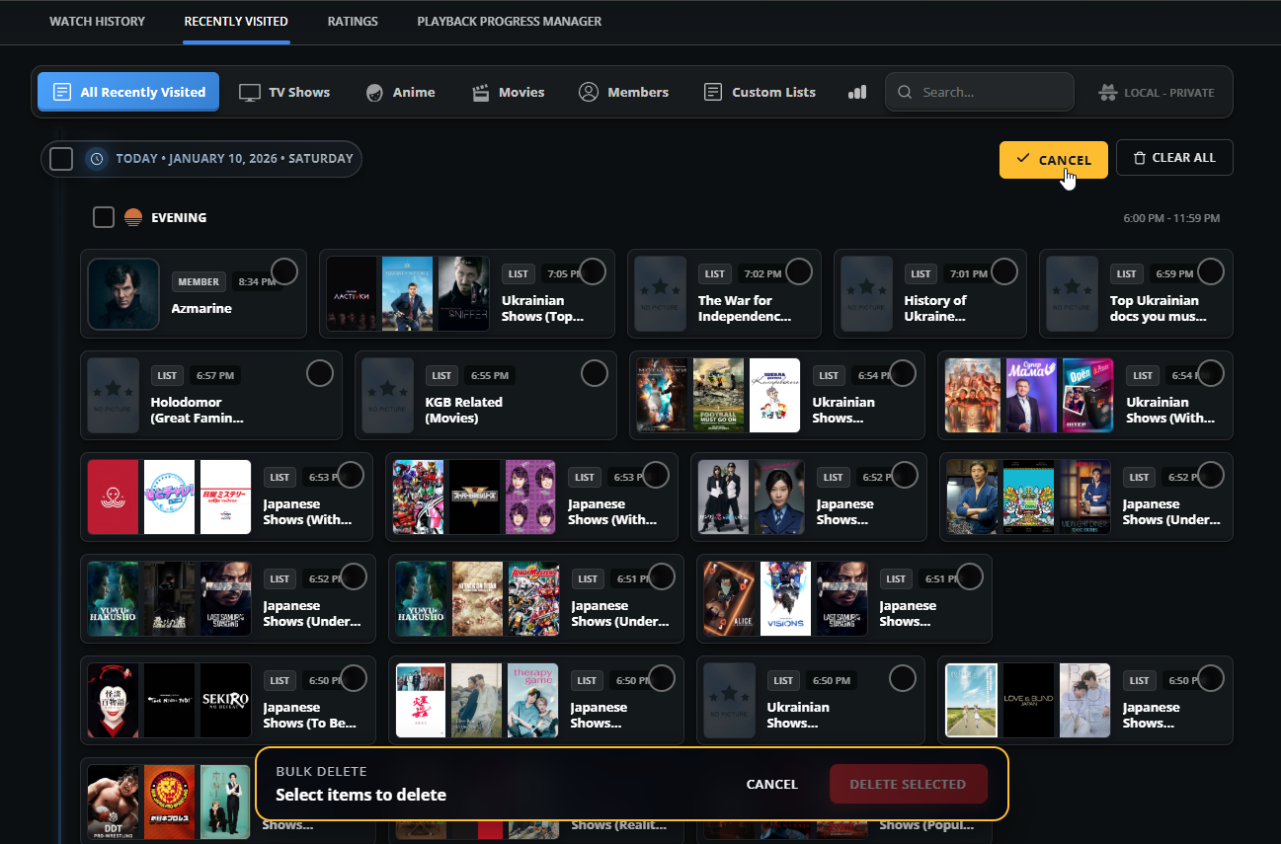The height and width of the screenshot is (844, 1281).
Task: Click the Movies clapperboard icon
Action: pos(481,92)
